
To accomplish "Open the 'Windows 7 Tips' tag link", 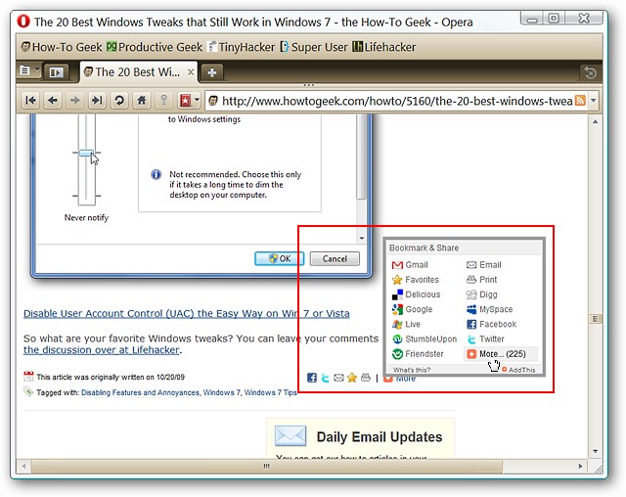I will click(271, 392).
